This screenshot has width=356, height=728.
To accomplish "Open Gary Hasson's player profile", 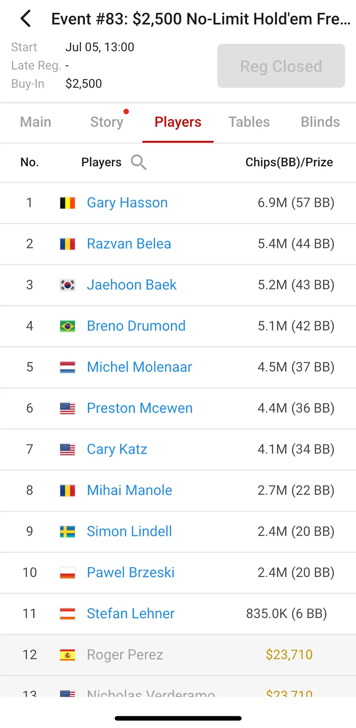I will point(127,203).
